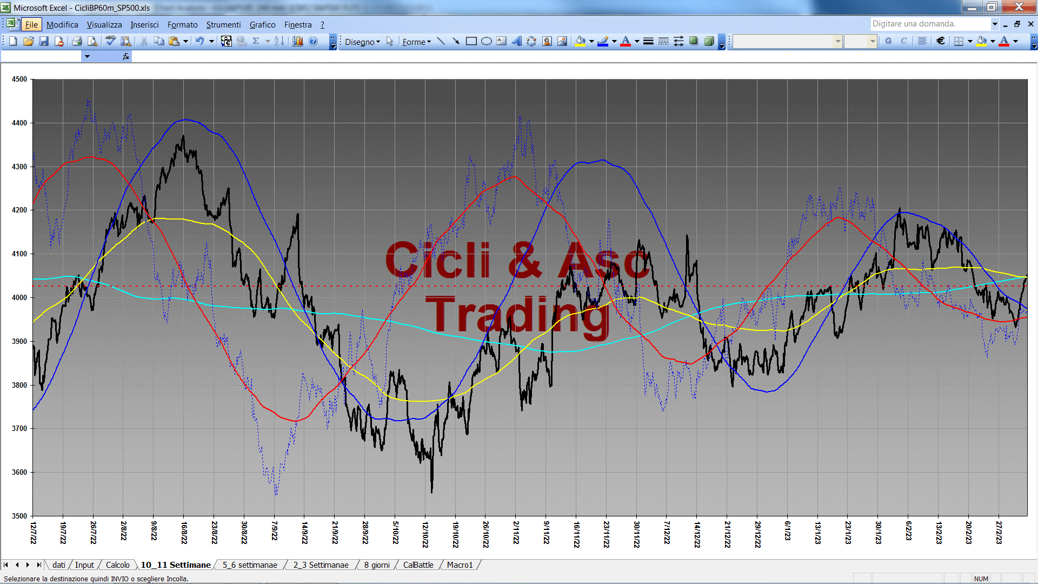Screen dimensions: 1038x584
Task: Insert Clip Art icon
Action: [x=547, y=41]
